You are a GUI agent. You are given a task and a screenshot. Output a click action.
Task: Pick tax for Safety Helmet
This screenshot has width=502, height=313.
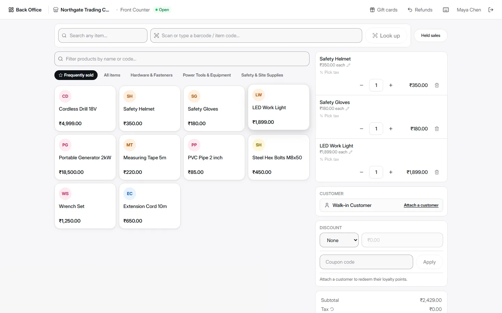[329, 72]
